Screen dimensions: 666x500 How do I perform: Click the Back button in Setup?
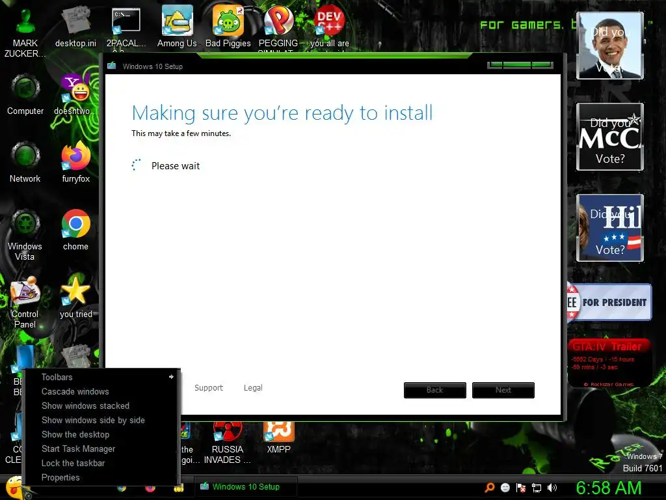click(x=435, y=390)
